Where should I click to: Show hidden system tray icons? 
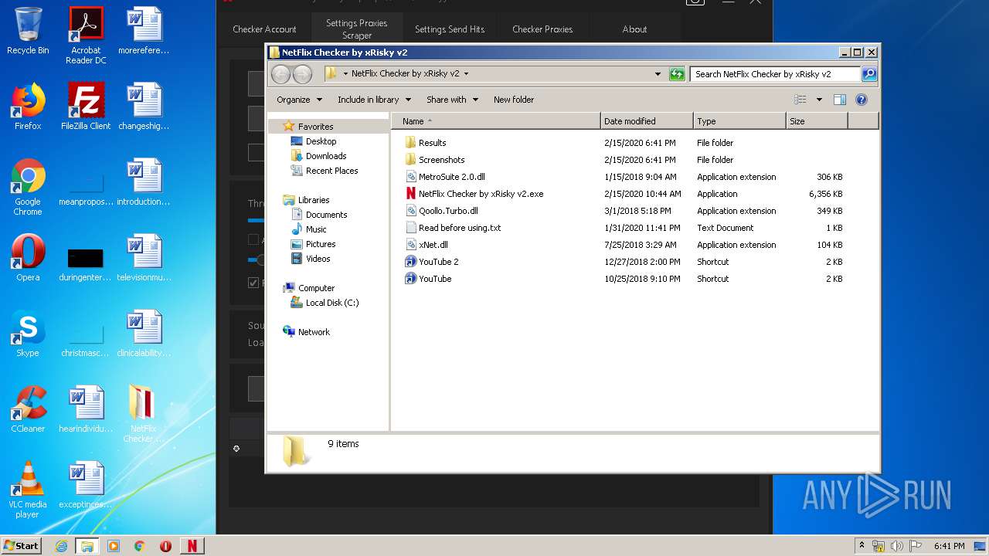862,546
